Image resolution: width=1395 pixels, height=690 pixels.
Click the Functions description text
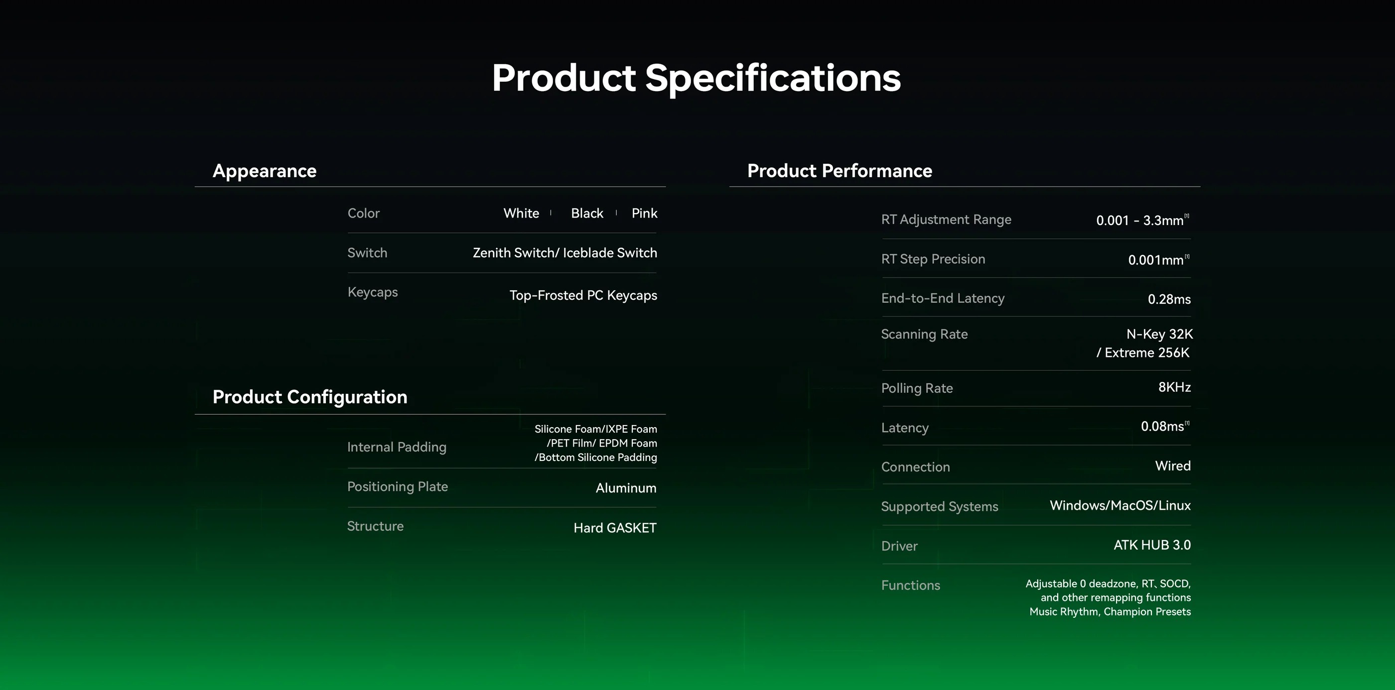(1109, 597)
